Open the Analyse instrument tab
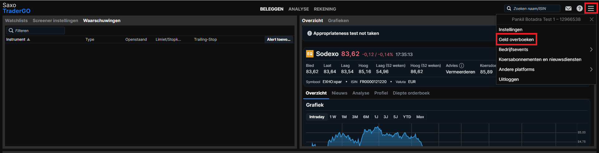599x153 pixels. (361, 93)
